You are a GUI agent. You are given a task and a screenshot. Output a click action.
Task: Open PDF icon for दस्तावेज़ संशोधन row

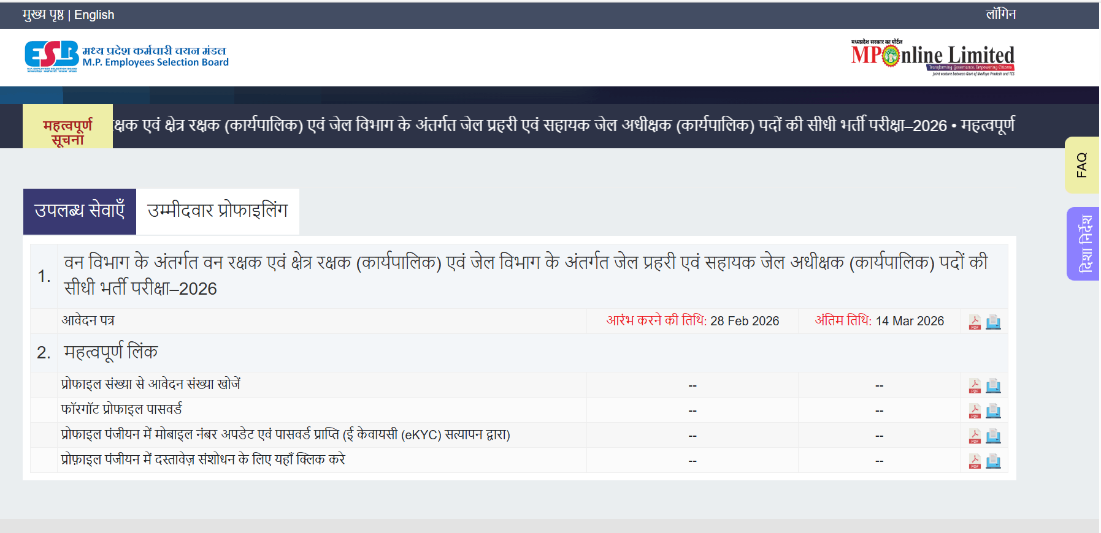[975, 461]
